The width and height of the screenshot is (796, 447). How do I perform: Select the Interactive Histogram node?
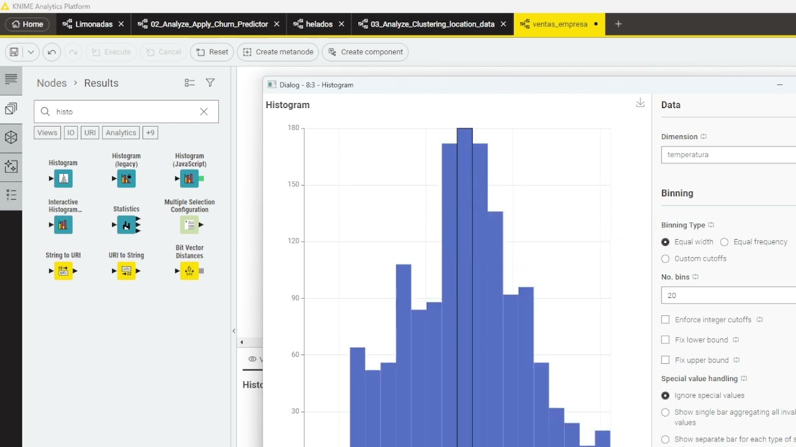click(x=63, y=224)
